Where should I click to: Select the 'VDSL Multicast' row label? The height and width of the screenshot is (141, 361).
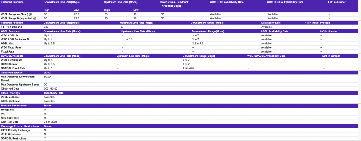click(10, 97)
